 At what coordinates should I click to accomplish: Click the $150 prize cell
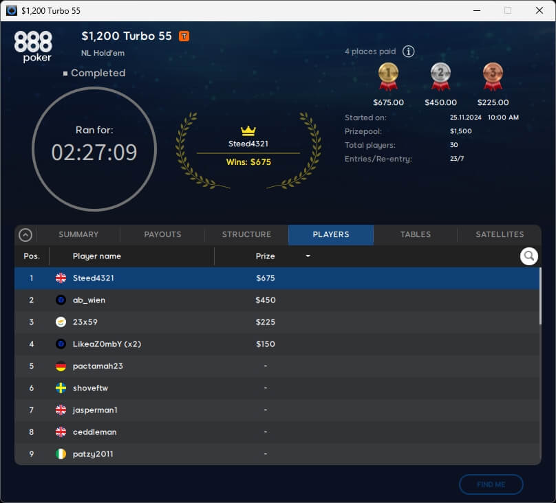pyautogui.click(x=265, y=344)
